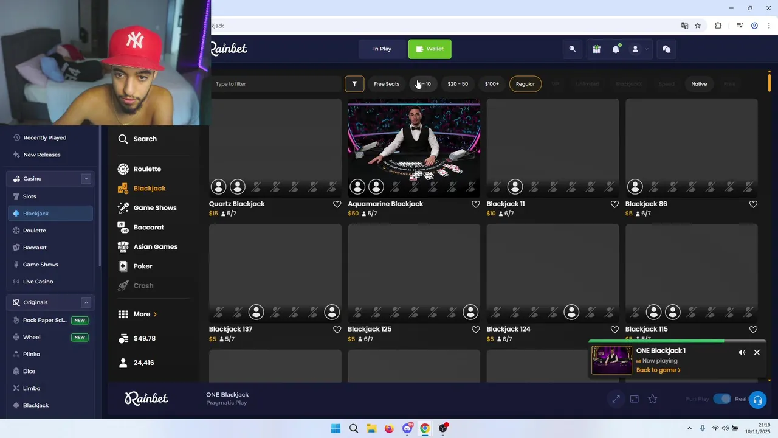Click the Roulette wheel icon in lobby menu
This screenshot has height=438, width=778.
coord(123,169)
